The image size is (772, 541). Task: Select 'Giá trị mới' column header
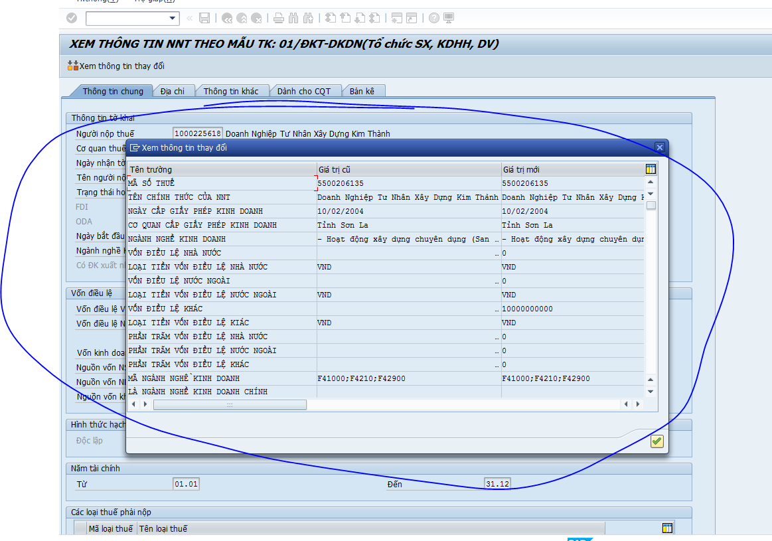[x=573, y=169]
